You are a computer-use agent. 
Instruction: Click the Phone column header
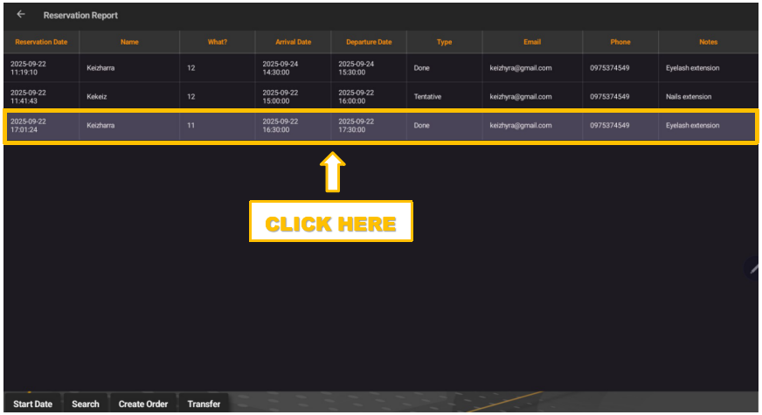tap(620, 42)
